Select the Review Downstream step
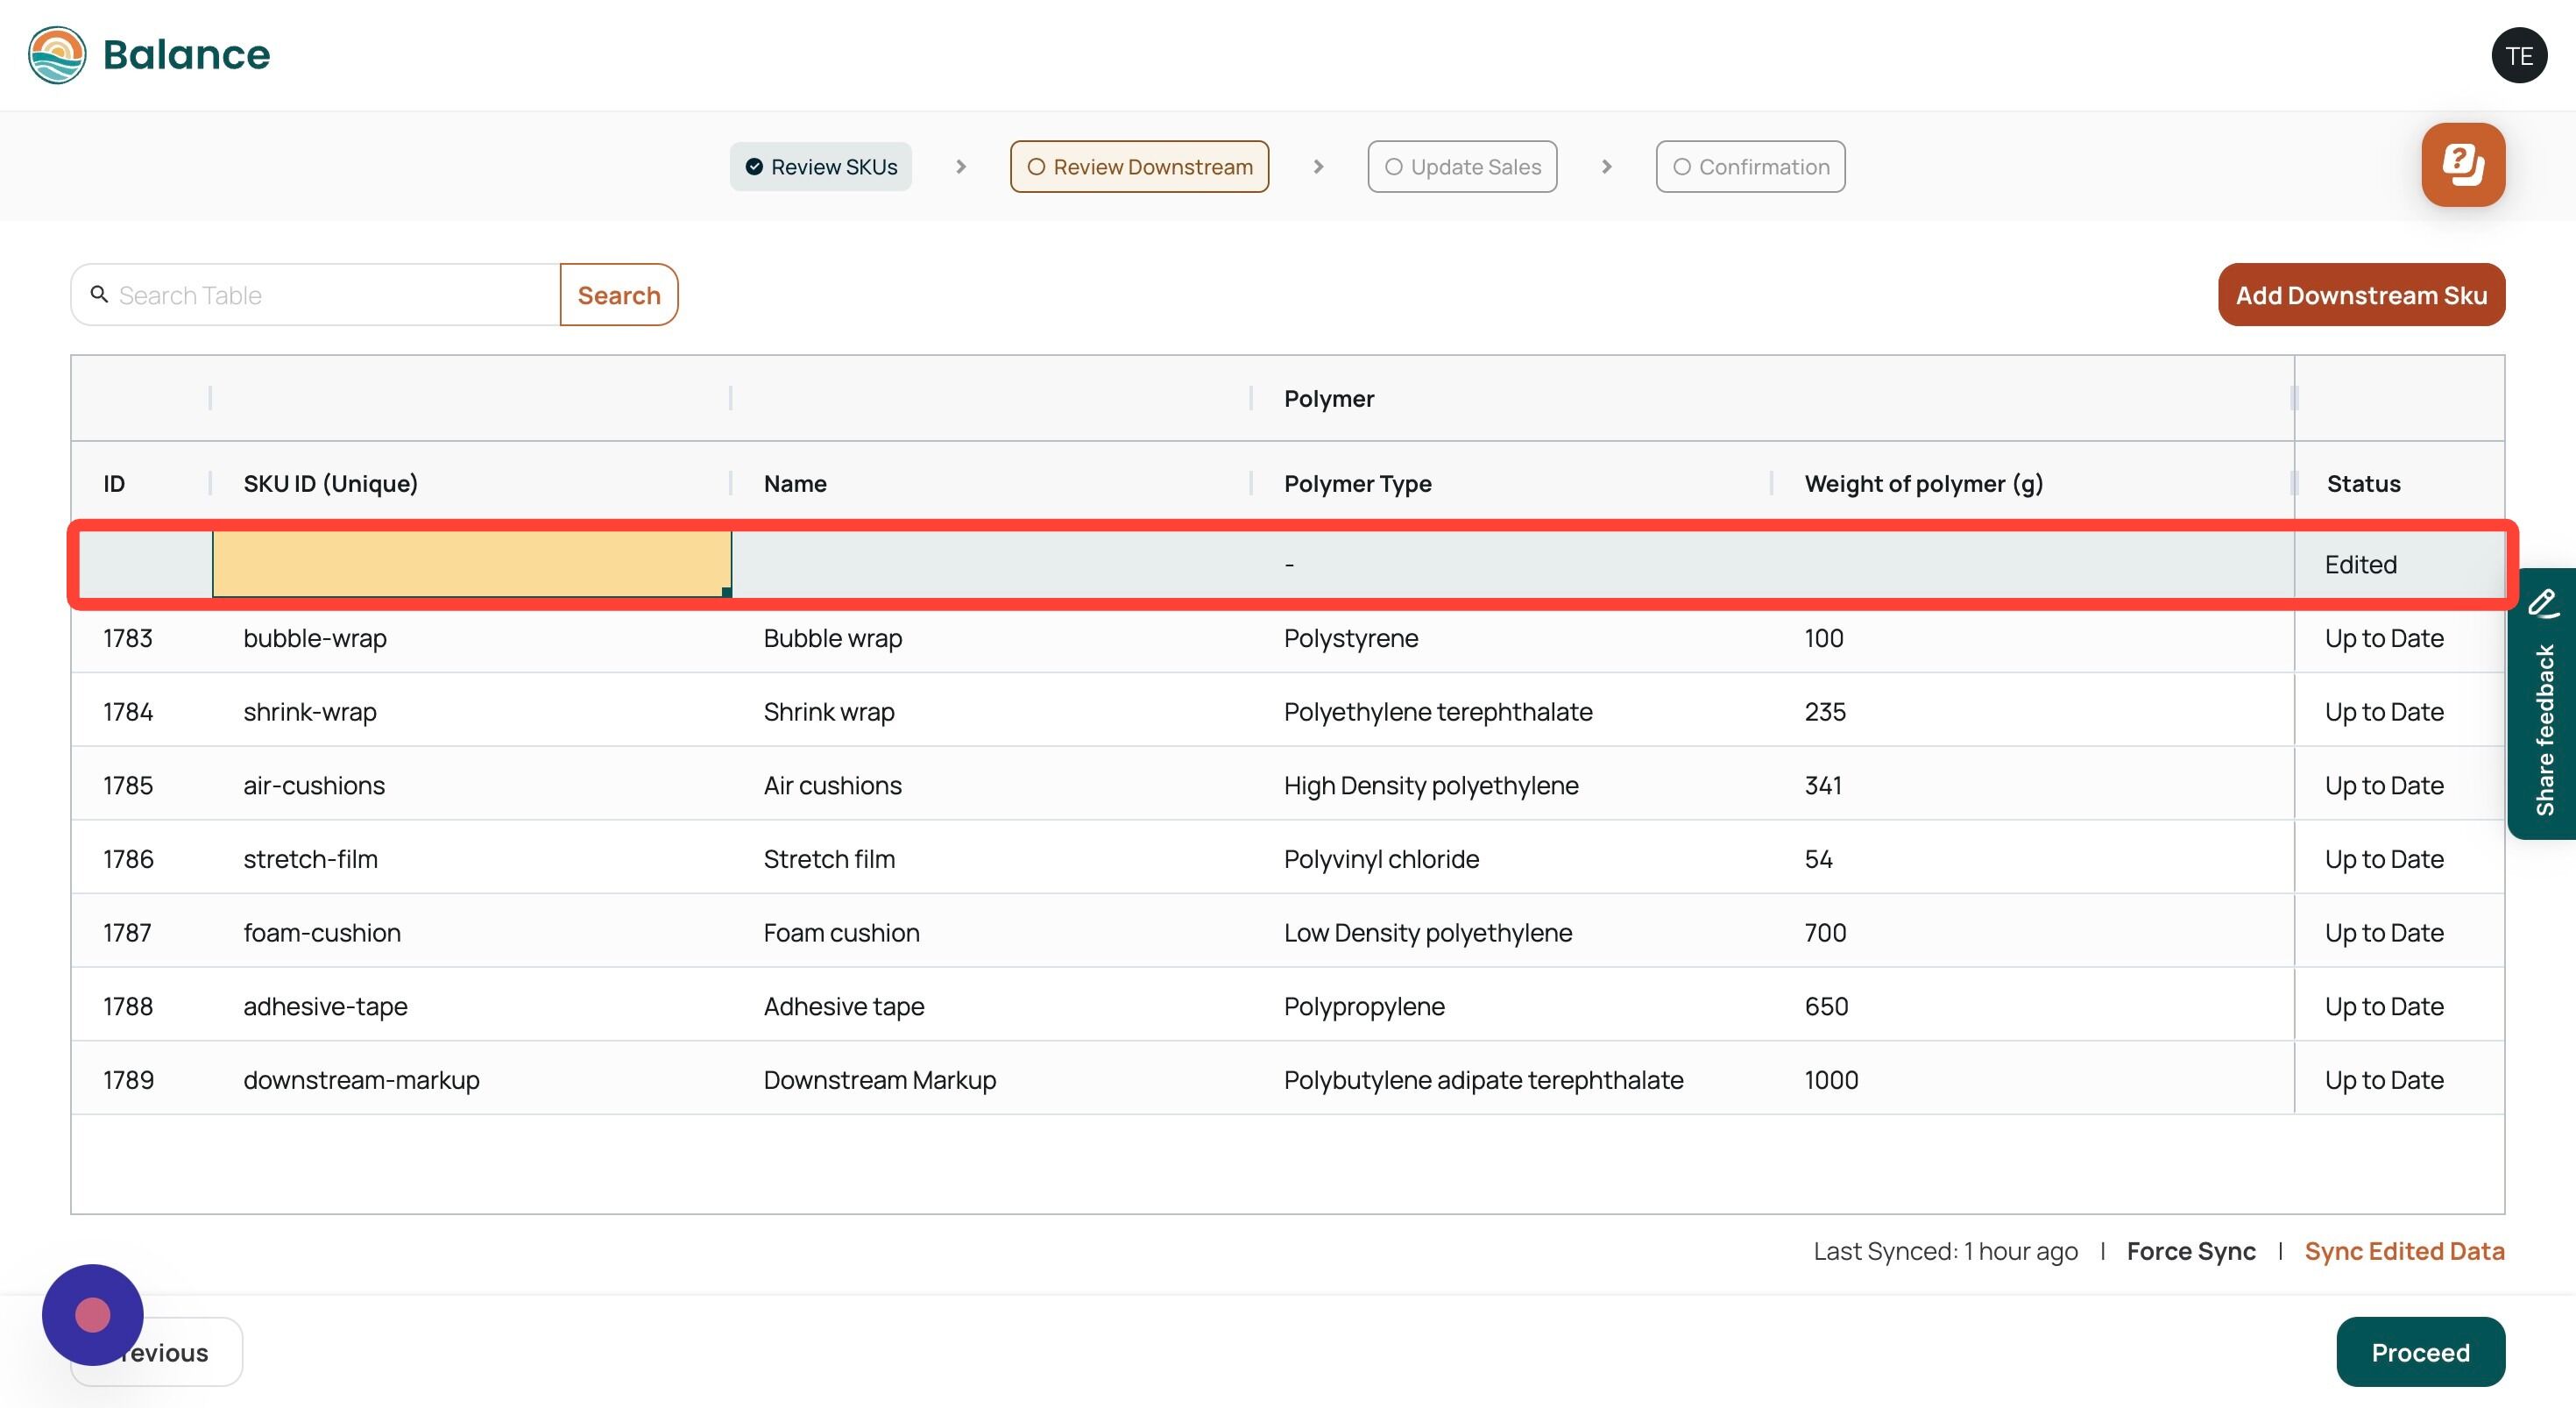This screenshot has height=1408, width=2576. click(1139, 167)
